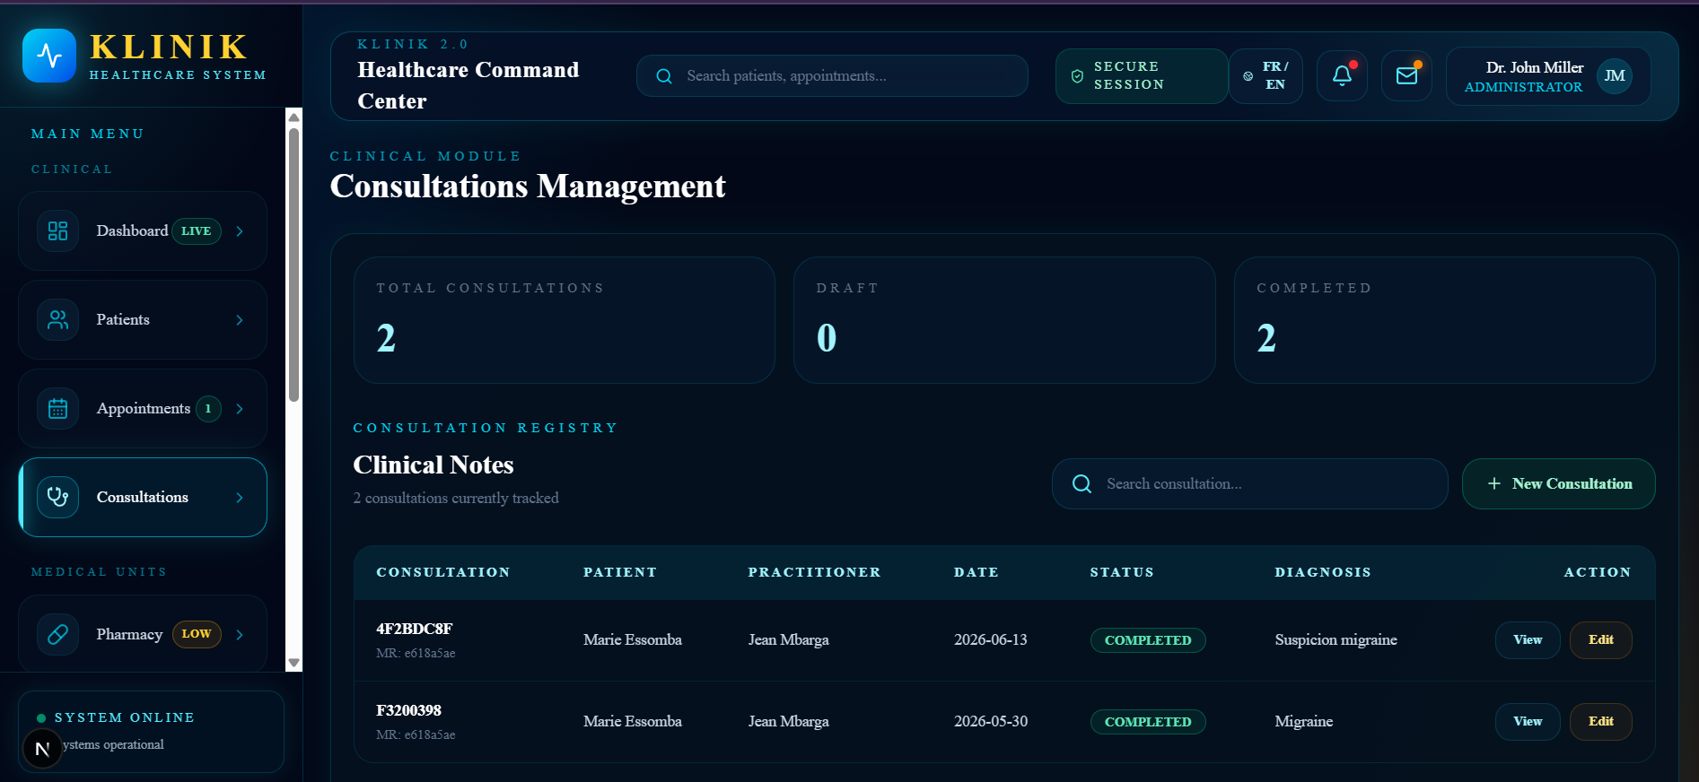
Task: View consultation 4F2BDC8F
Action: [1528, 640]
